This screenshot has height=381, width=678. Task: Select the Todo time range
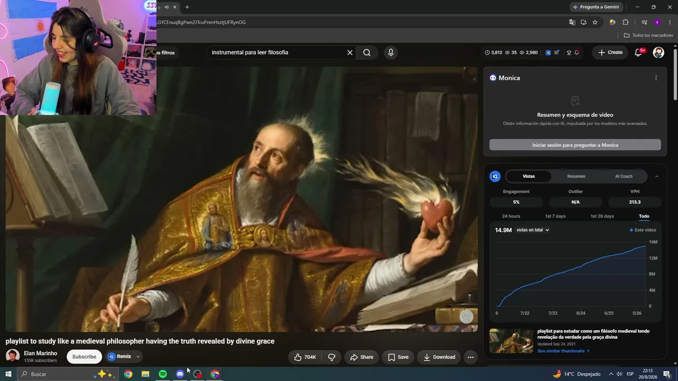[x=644, y=216]
